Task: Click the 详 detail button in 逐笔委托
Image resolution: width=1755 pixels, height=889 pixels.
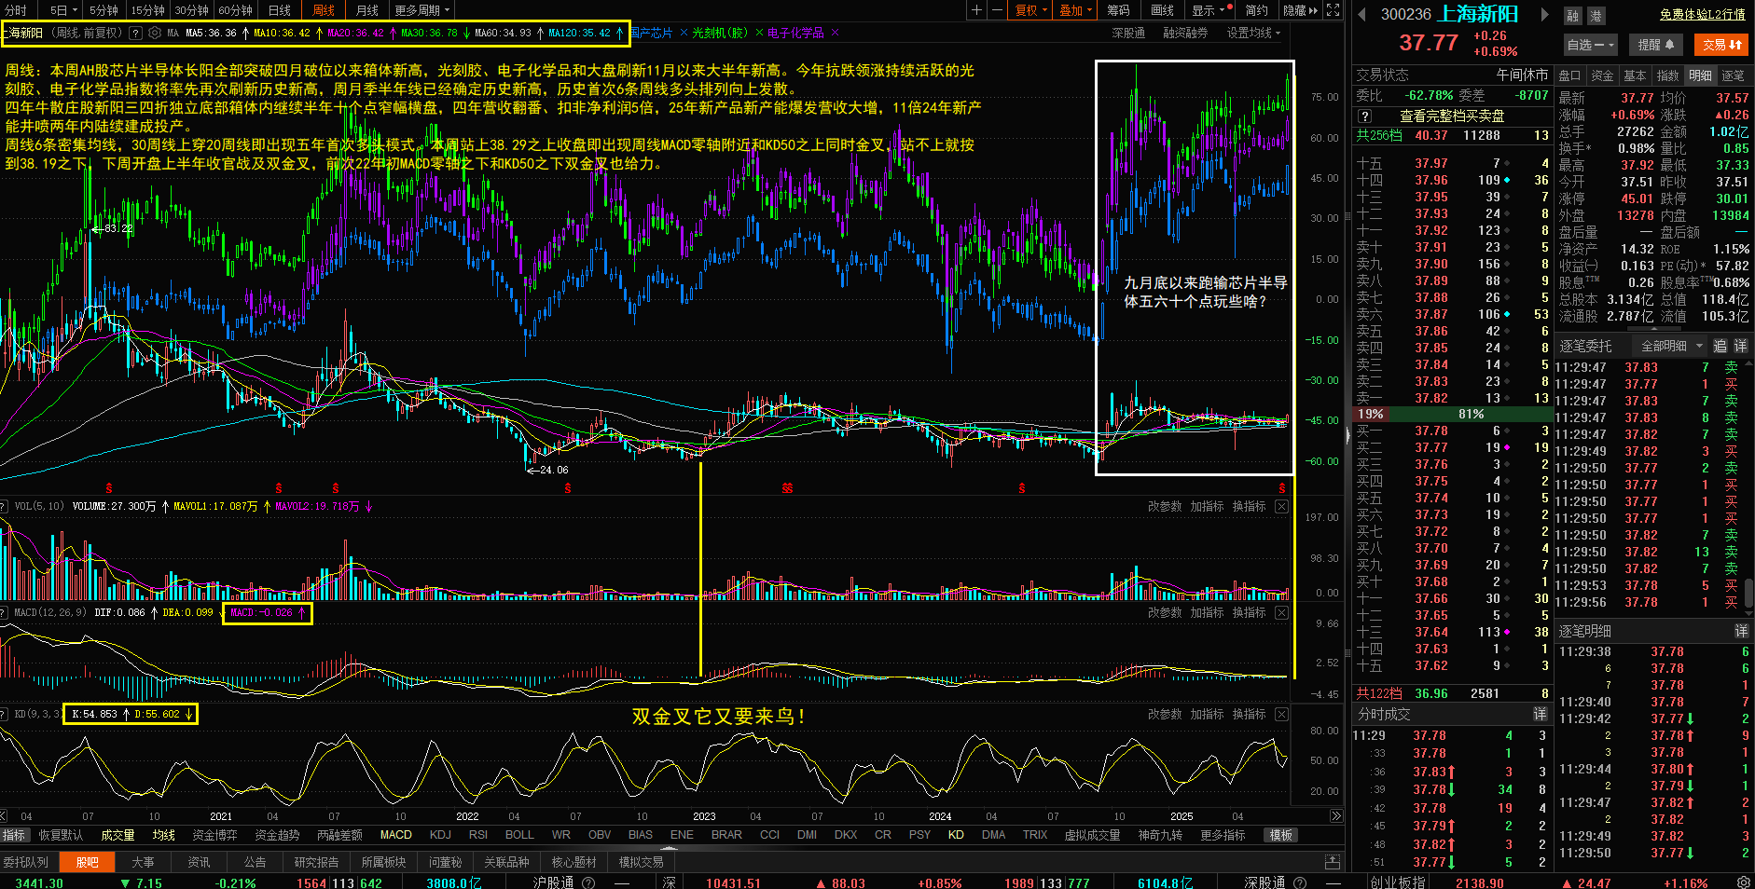Action: point(1740,346)
